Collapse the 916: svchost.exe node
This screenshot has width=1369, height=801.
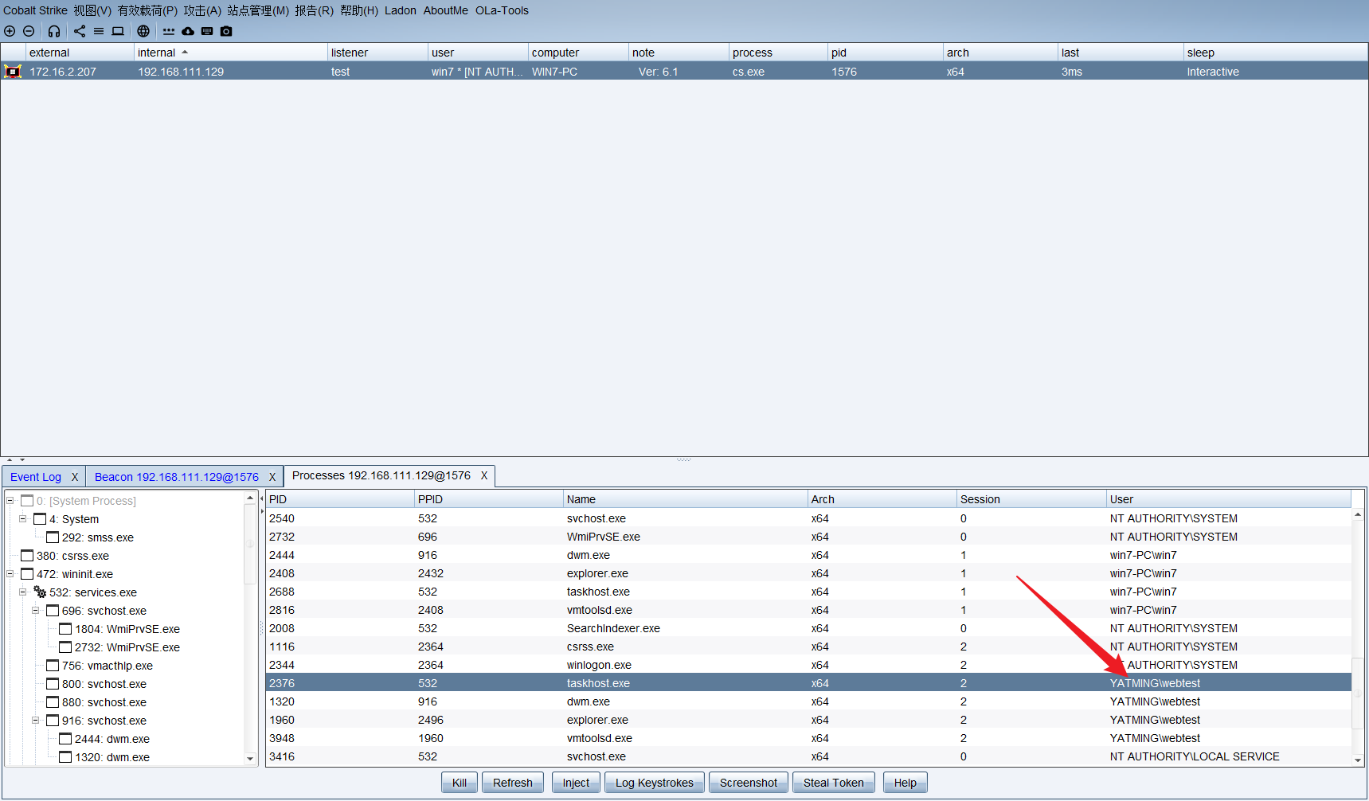(36, 721)
